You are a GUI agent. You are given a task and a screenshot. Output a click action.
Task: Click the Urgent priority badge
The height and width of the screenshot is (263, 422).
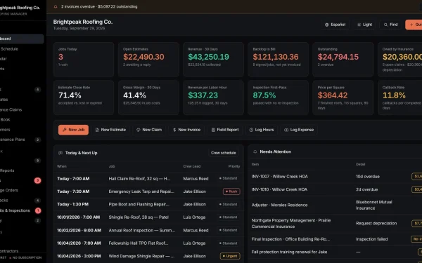[230, 256]
